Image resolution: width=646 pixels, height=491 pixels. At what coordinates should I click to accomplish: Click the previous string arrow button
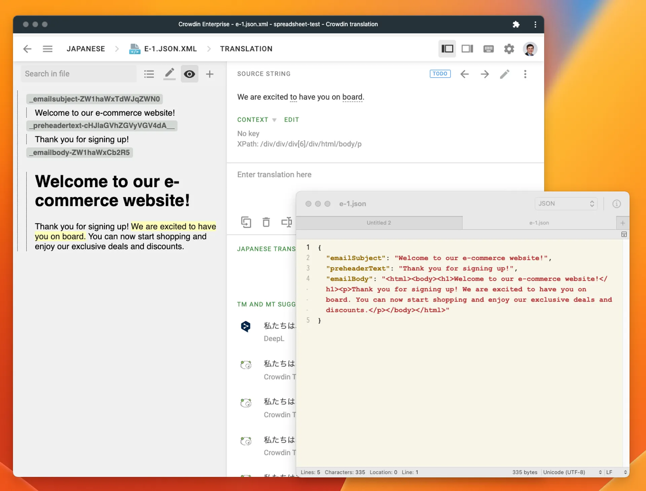[465, 74]
